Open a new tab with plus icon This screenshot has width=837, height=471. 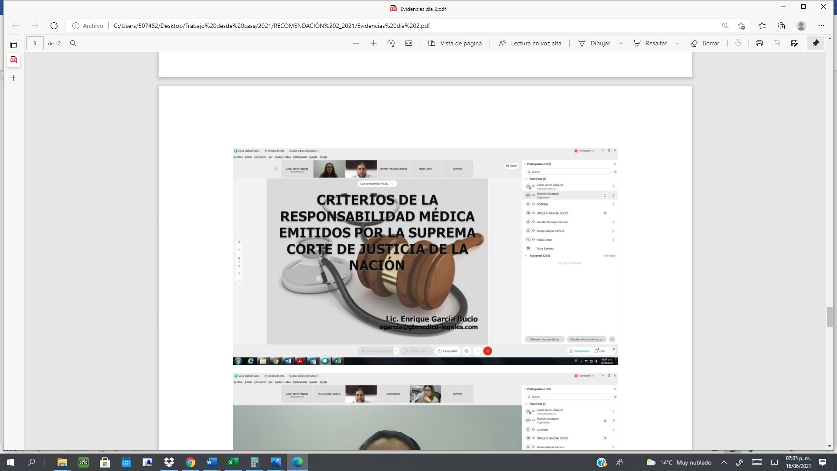click(14, 78)
